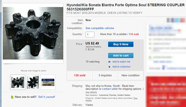Click the Add to cart button
The width and height of the screenshot is (186, 107).
(121, 55)
